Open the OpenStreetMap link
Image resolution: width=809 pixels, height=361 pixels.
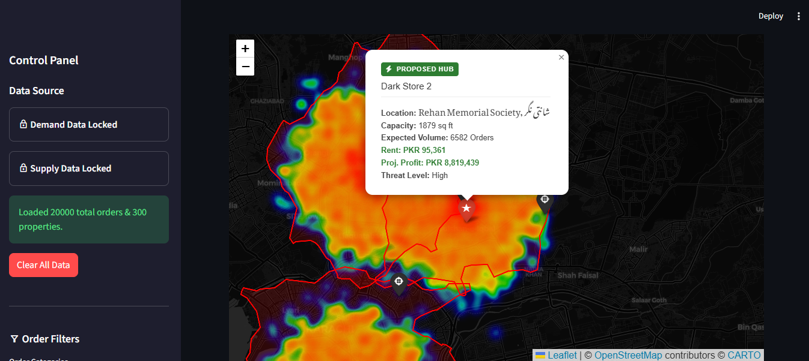[x=628, y=355]
